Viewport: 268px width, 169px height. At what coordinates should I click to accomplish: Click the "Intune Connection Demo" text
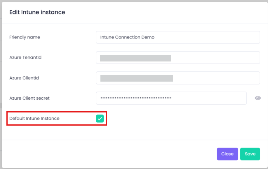(x=127, y=37)
